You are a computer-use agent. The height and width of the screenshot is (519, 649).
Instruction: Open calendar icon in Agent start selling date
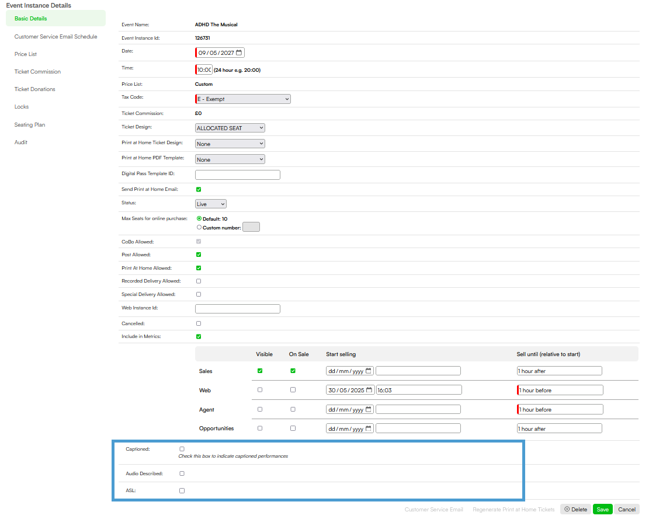click(369, 409)
